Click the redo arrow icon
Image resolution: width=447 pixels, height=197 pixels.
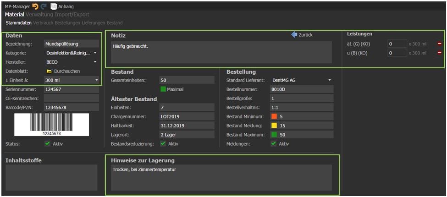click(x=44, y=6)
